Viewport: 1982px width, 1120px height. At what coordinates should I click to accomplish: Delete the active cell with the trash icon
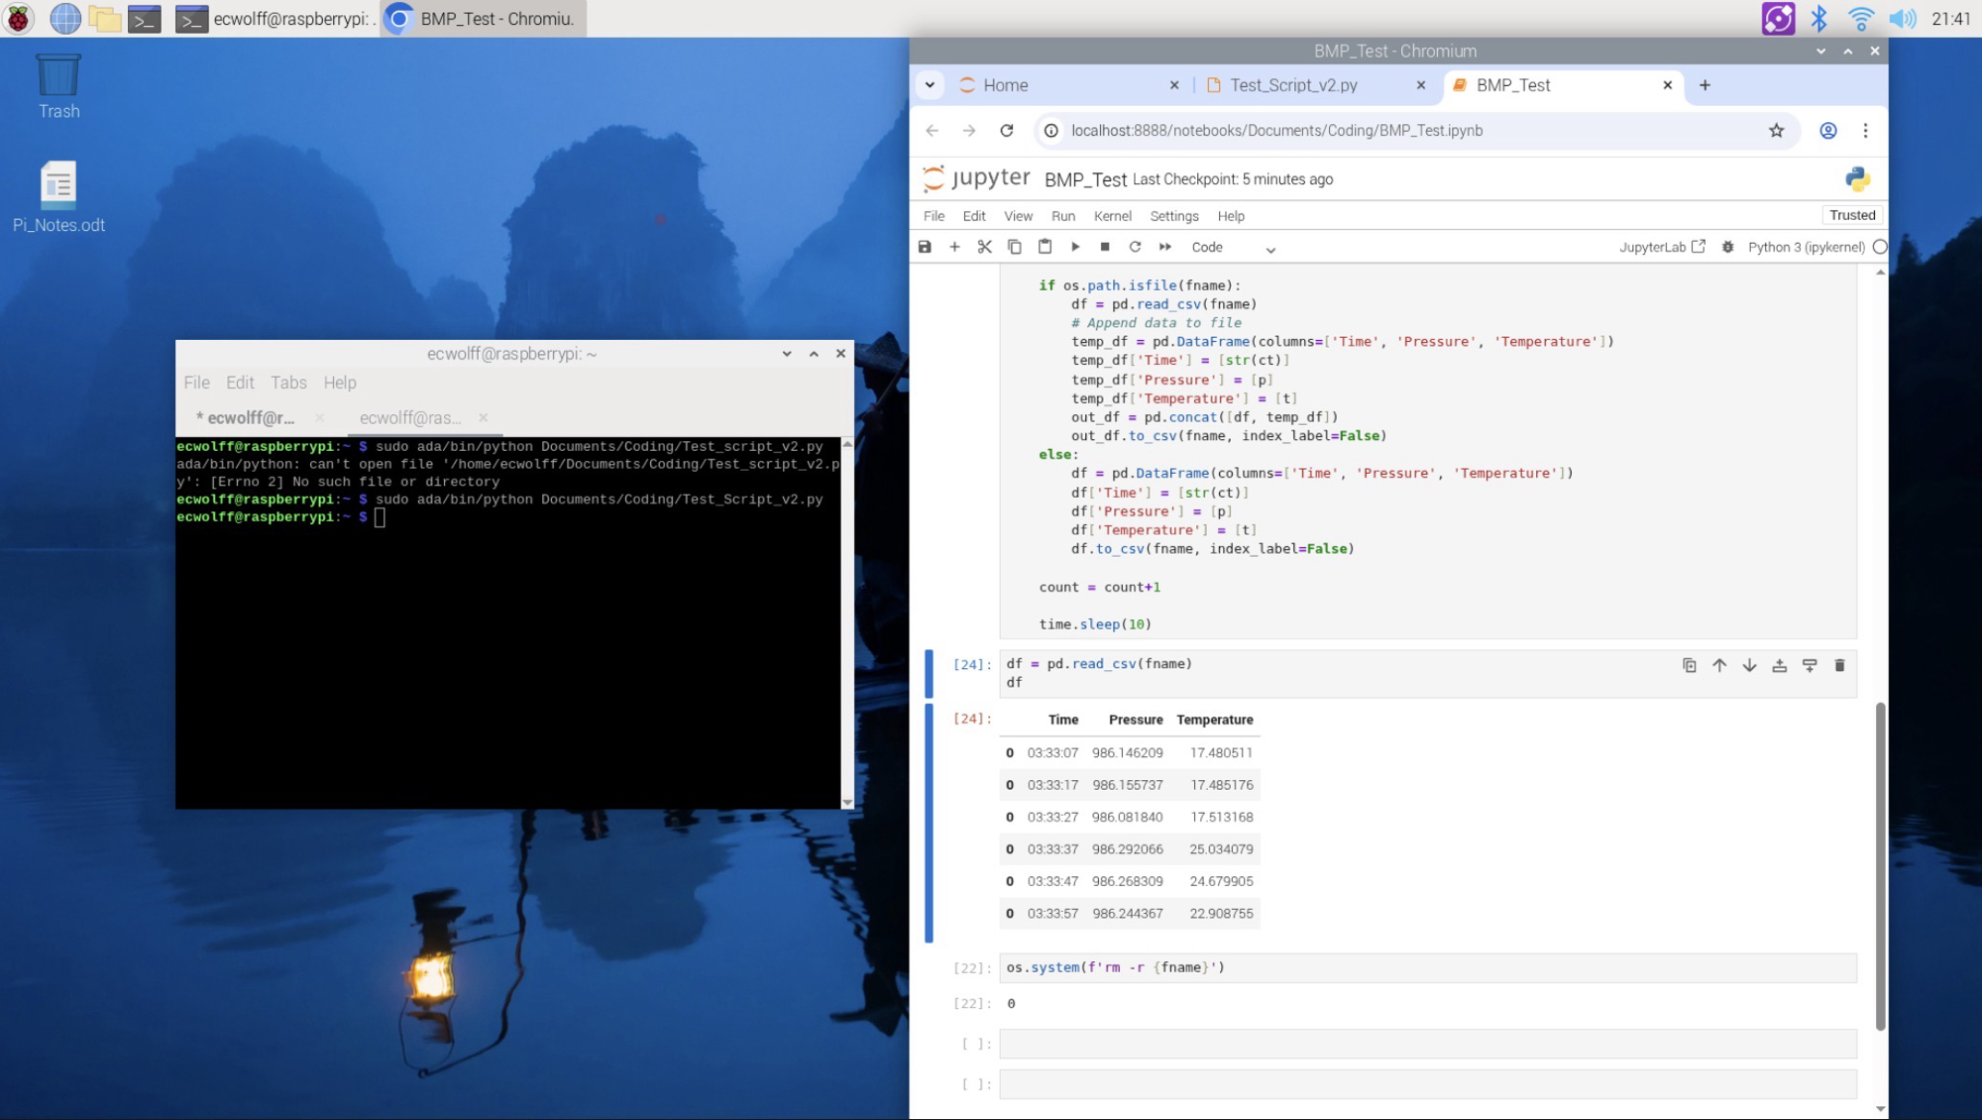click(x=1839, y=665)
